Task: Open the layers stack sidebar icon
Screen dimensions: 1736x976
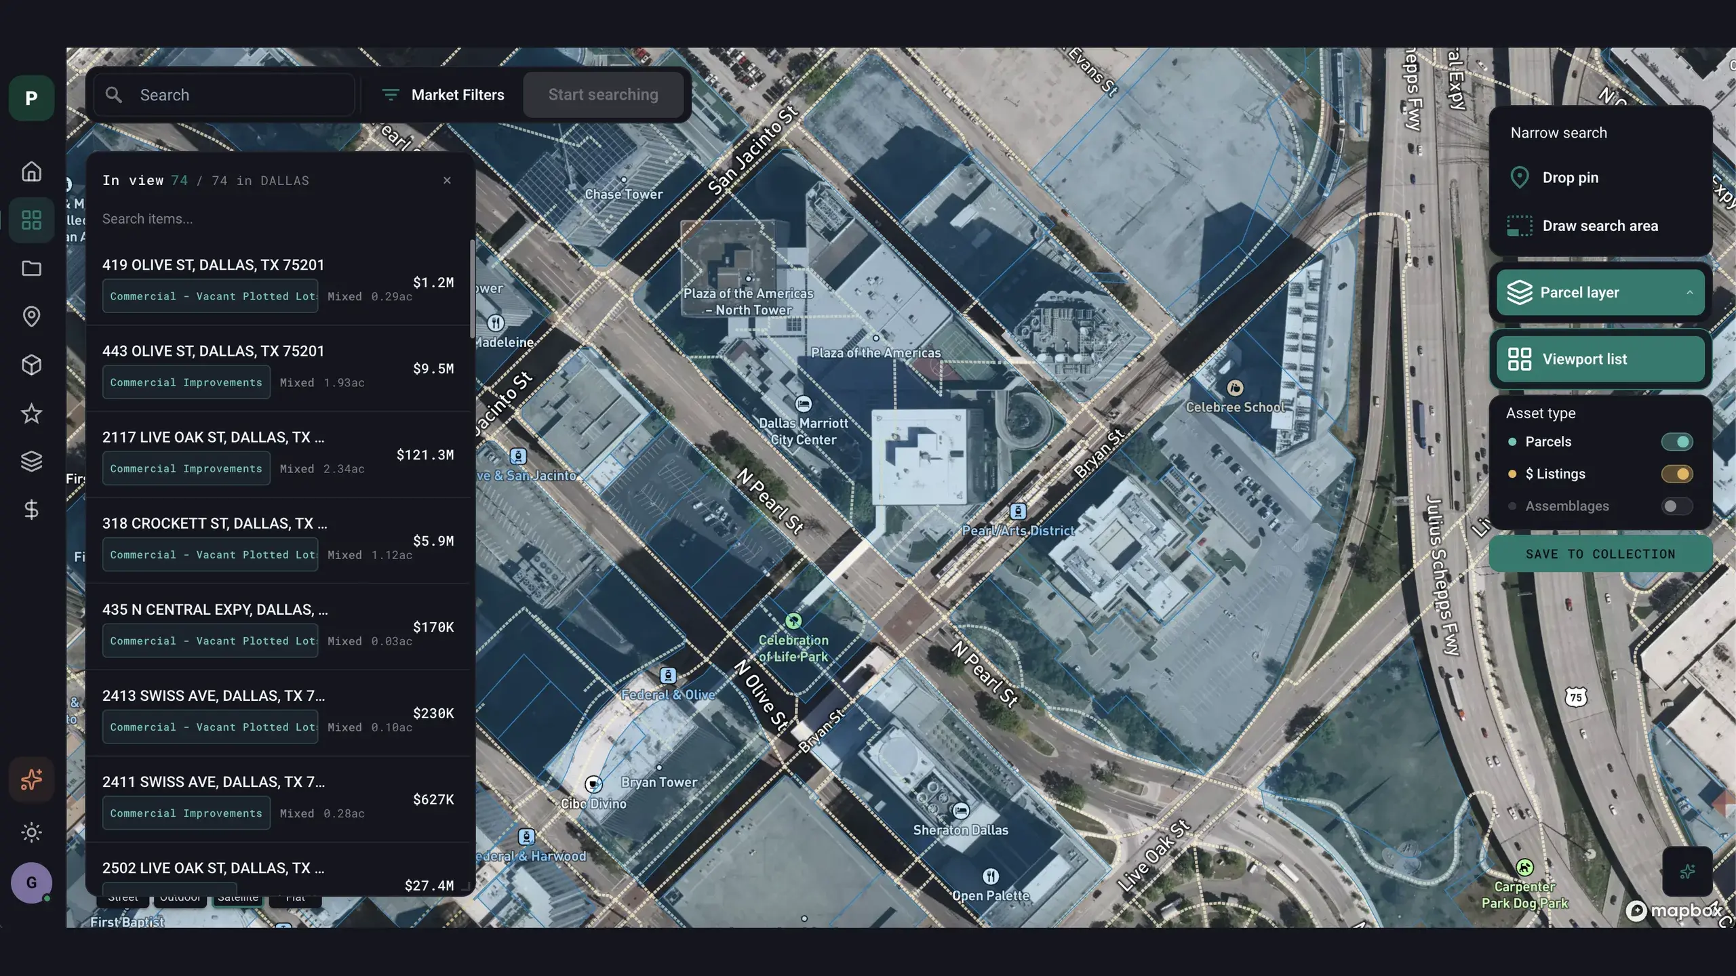Action: point(31,462)
